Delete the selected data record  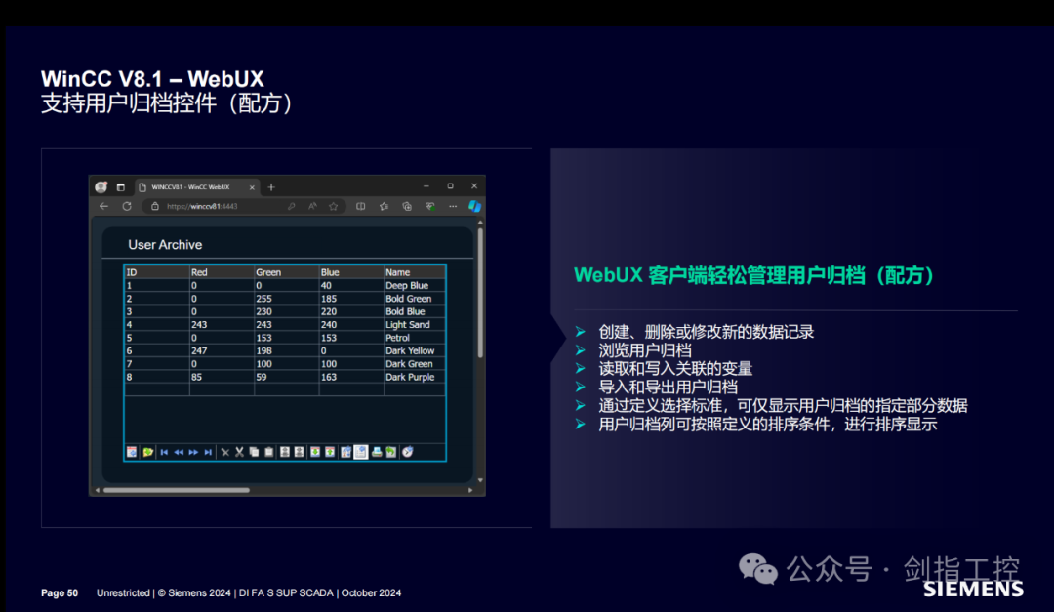(x=225, y=452)
